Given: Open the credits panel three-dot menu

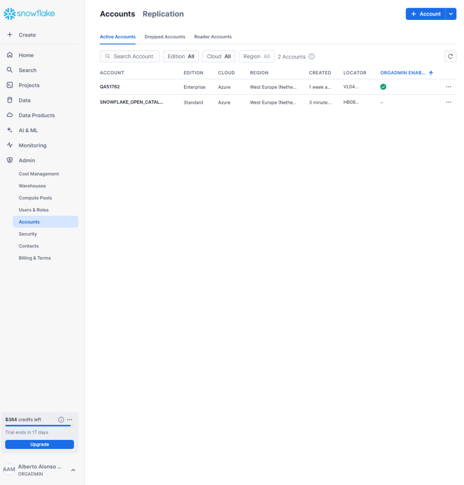Looking at the screenshot, I should (70, 420).
